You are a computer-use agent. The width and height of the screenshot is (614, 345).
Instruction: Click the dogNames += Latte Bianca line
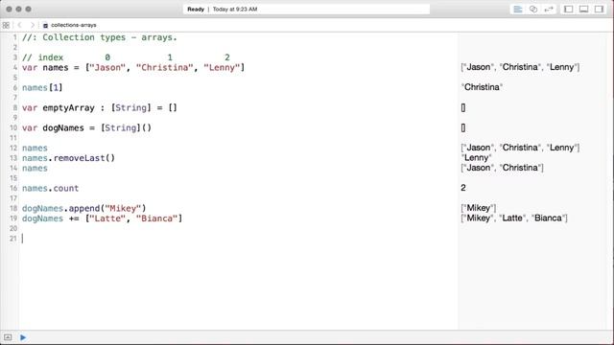pos(103,218)
